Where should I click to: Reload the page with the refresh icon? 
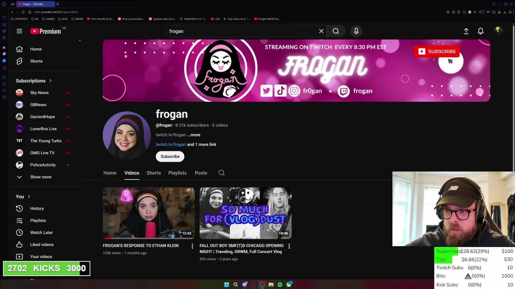[x=23, y=12]
